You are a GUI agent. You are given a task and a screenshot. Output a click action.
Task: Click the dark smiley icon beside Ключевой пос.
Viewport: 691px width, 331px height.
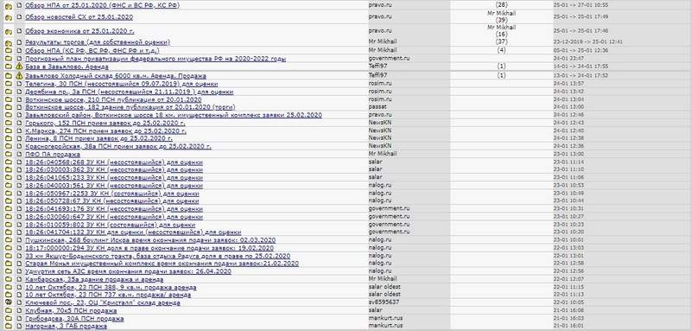pyautogui.click(x=9, y=302)
